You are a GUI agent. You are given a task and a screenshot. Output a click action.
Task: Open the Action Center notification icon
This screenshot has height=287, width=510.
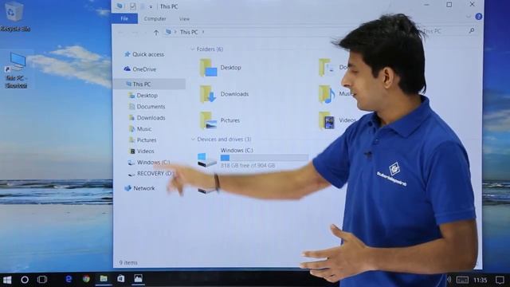click(500, 280)
